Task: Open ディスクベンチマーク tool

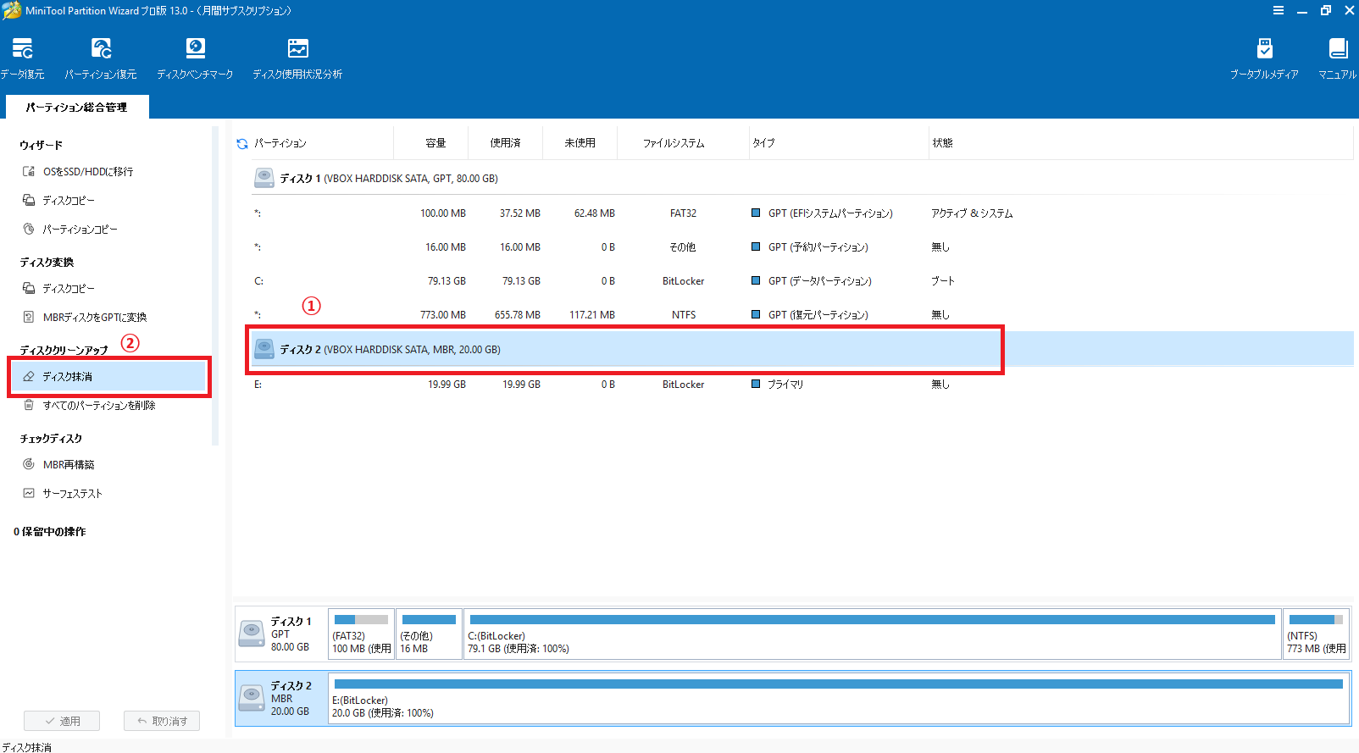Action: 195,58
